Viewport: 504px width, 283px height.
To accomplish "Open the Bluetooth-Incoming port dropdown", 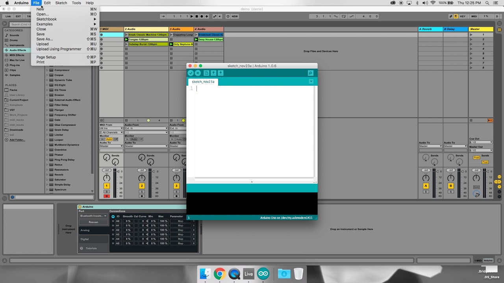I will (x=93, y=216).
